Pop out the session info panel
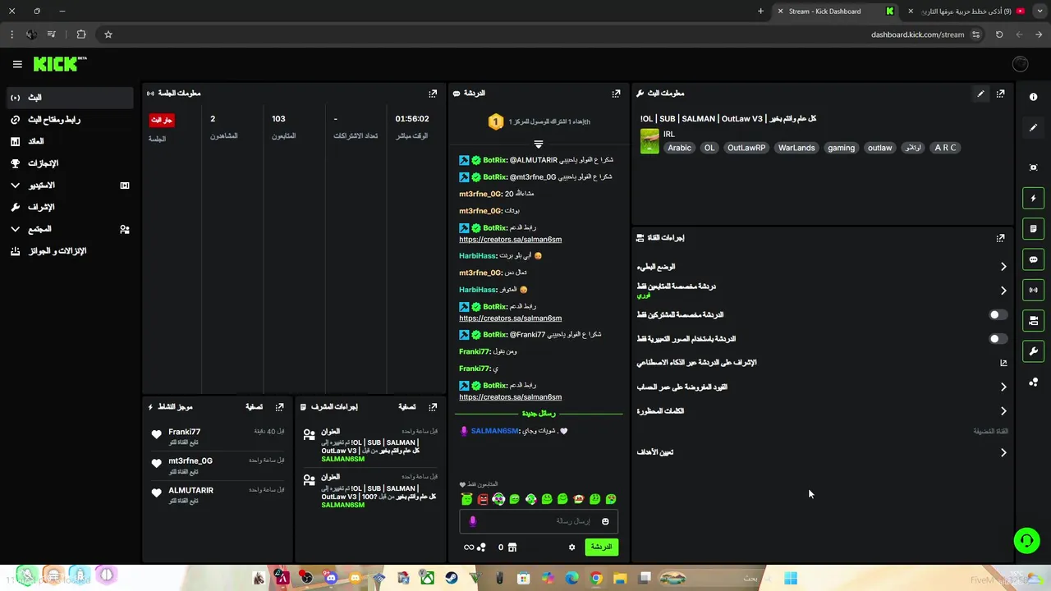 433,94
